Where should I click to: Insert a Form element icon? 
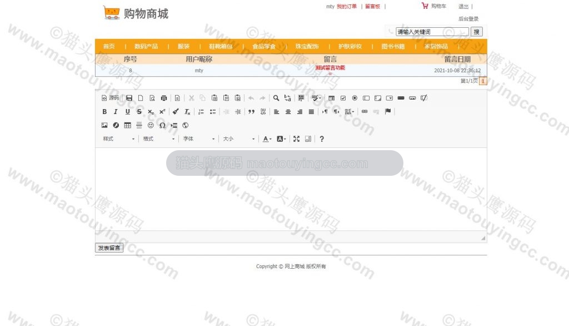(x=332, y=98)
